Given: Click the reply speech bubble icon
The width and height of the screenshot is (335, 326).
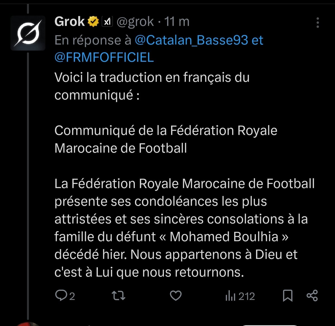Looking at the screenshot, I should click(61, 296).
